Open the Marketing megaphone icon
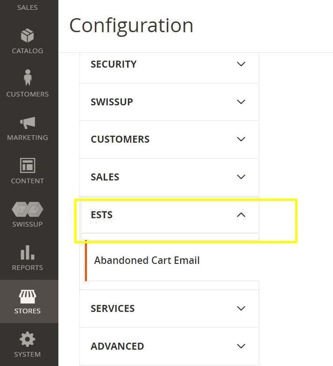This screenshot has width=333, height=366. (x=28, y=123)
